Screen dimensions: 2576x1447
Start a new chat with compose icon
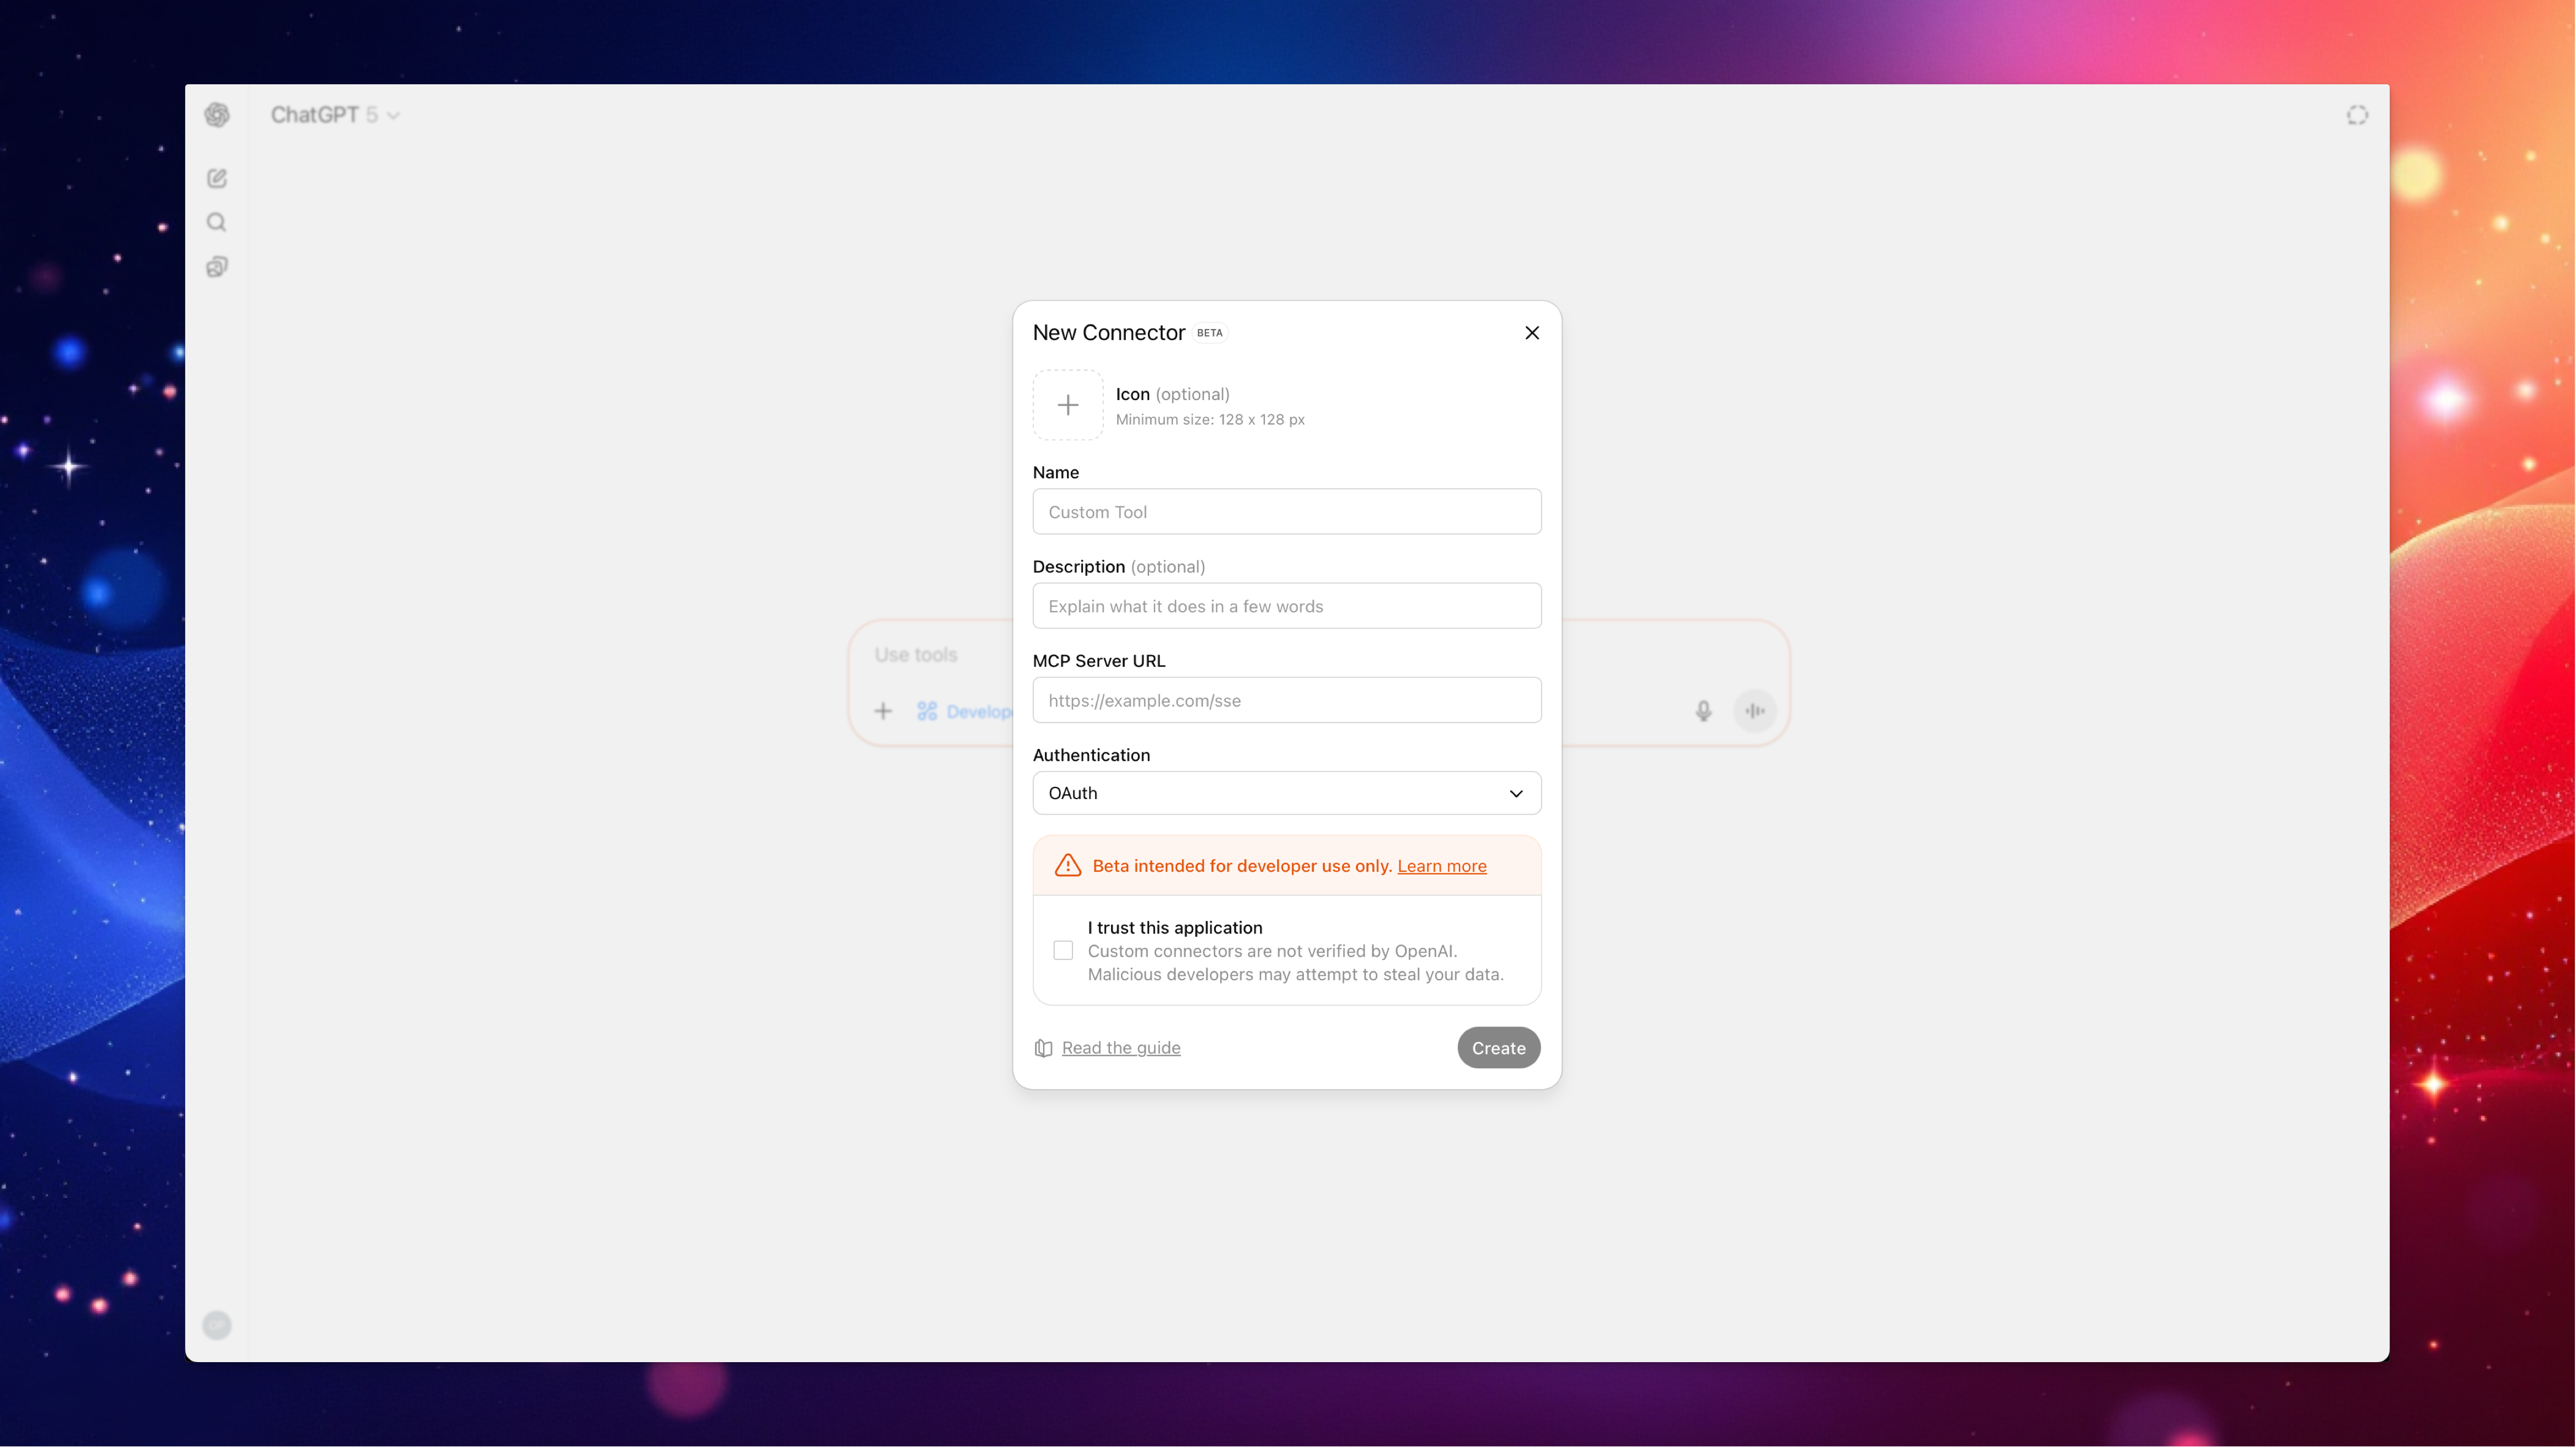[217, 178]
